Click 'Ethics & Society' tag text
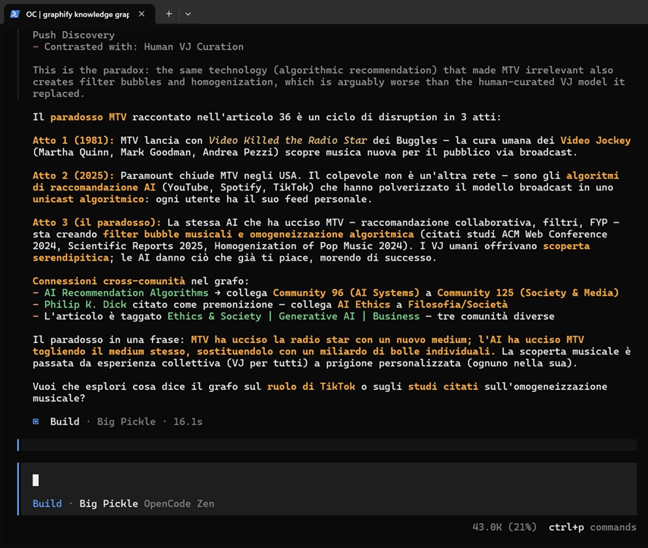Image resolution: width=648 pixels, height=548 pixels. point(214,316)
